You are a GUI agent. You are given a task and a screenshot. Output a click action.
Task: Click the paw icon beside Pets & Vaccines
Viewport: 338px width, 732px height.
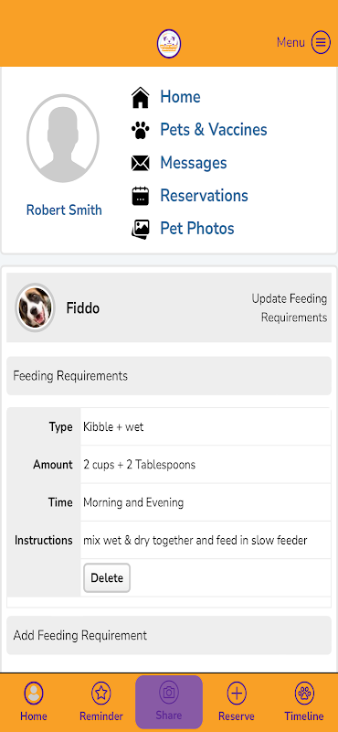tap(141, 130)
